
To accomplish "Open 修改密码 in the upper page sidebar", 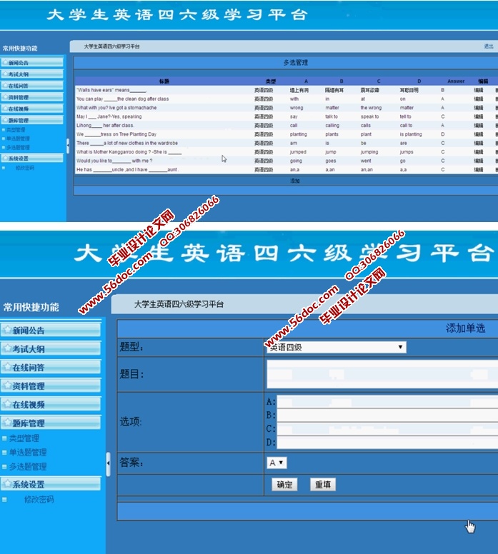I will (x=25, y=168).
